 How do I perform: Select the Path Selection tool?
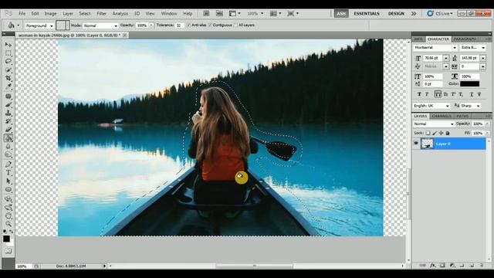coord(8,181)
